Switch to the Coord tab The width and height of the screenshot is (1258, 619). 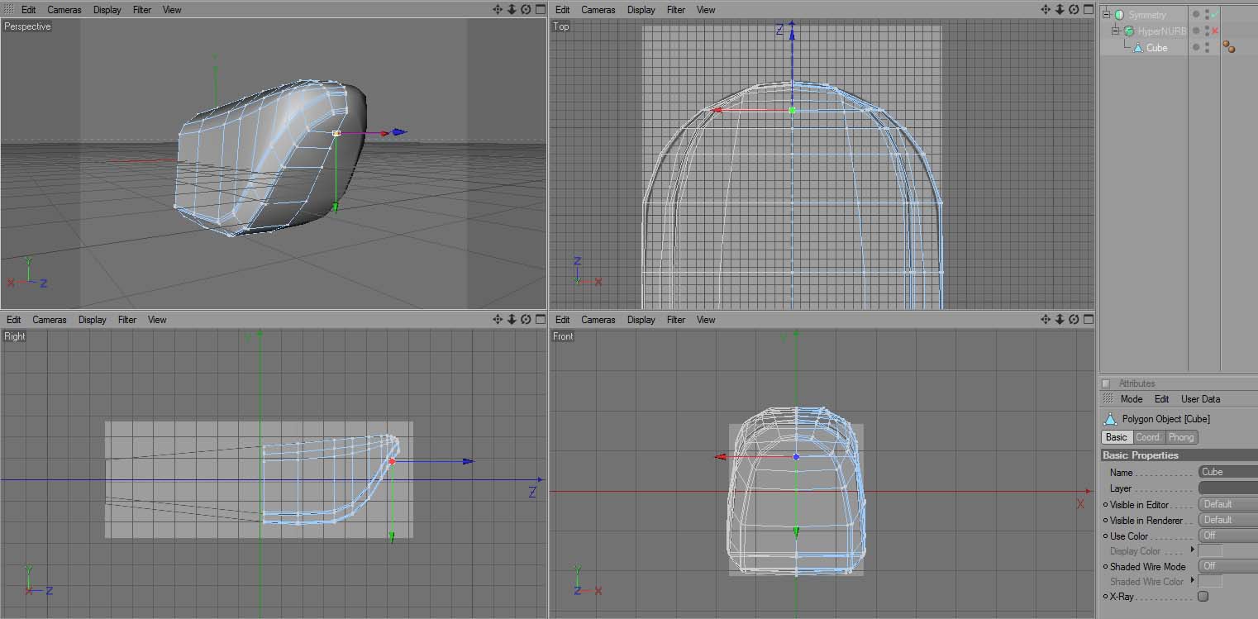coord(1148,437)
